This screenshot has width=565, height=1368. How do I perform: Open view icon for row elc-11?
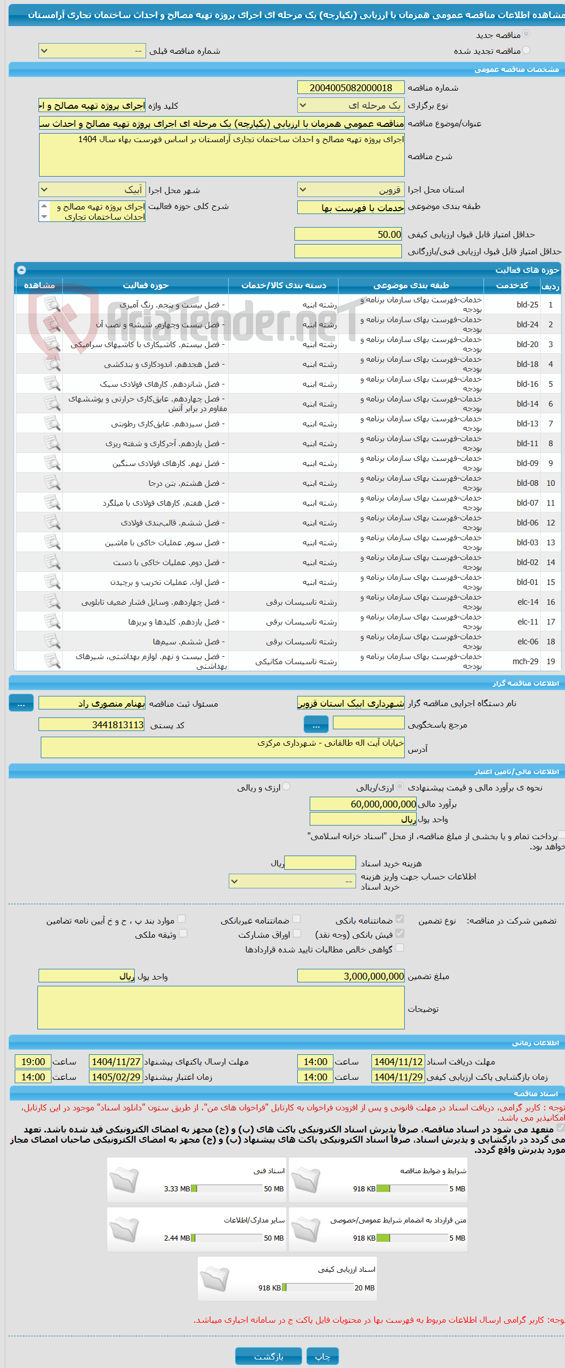[x=52, y=622]
